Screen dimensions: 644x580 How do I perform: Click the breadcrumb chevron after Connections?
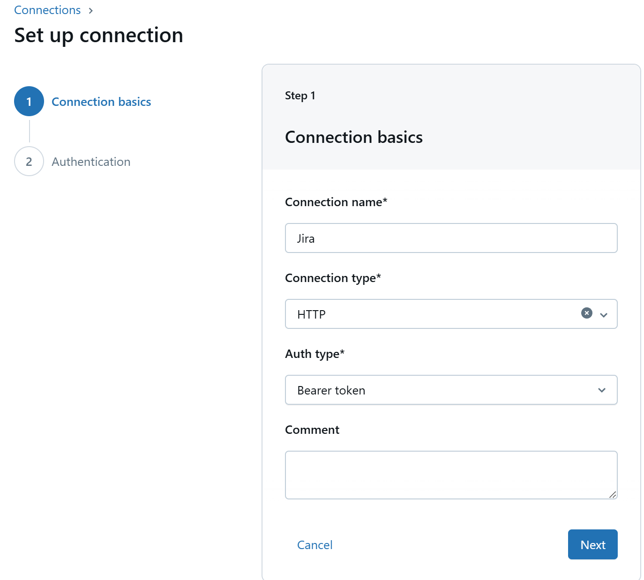pos(91,11)
